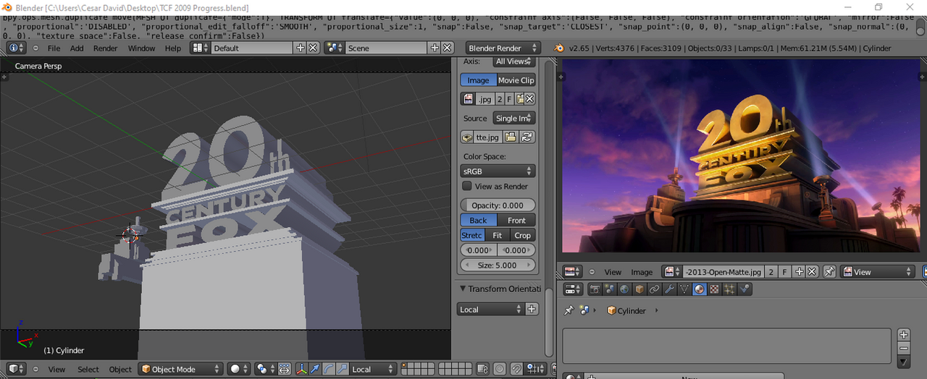
Task: Pin image in UV/Image editor
Action: point(830,272)
